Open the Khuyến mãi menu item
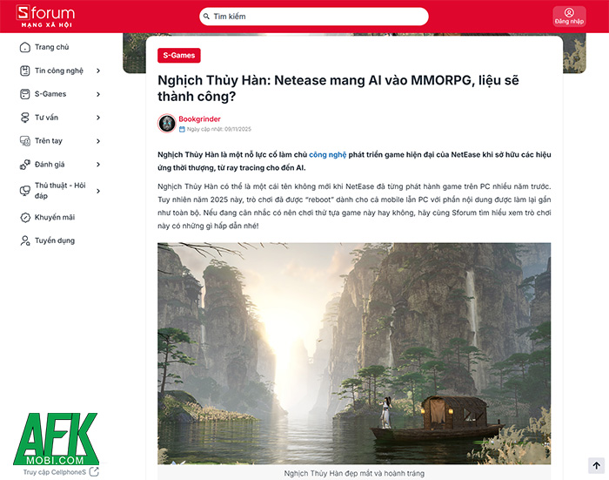 point(60,218)
